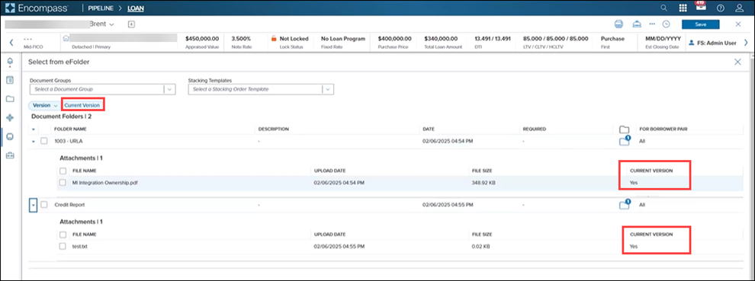Click the folder badge icon for Credit Report

(x=625, y=204)
